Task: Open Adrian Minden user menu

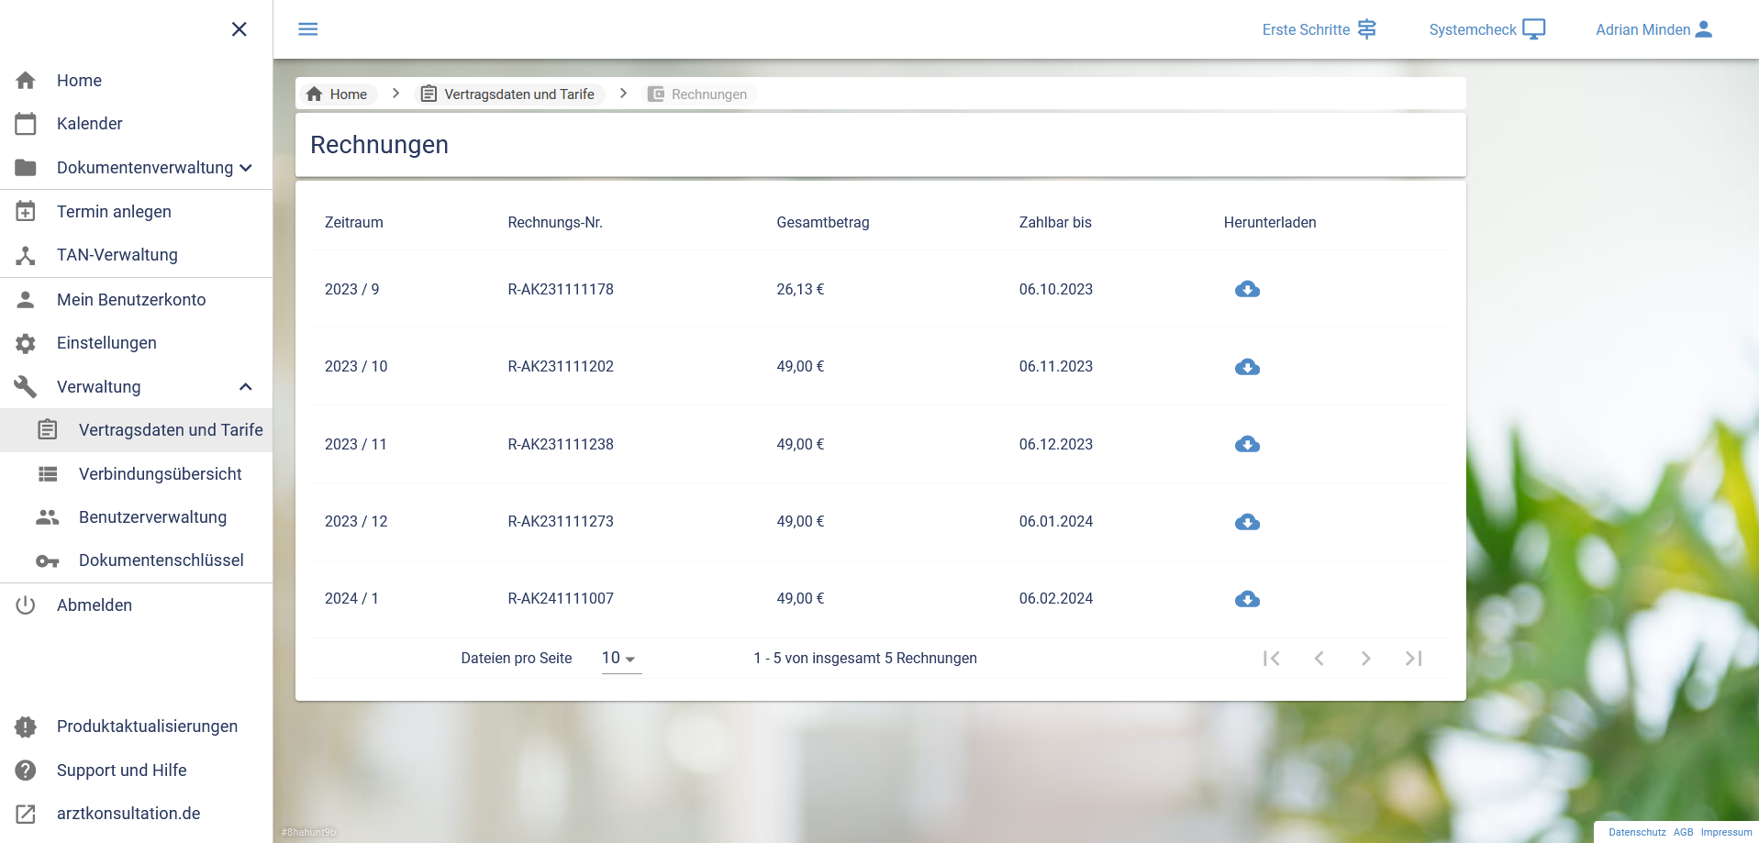Action: [x=1653, y=29]
